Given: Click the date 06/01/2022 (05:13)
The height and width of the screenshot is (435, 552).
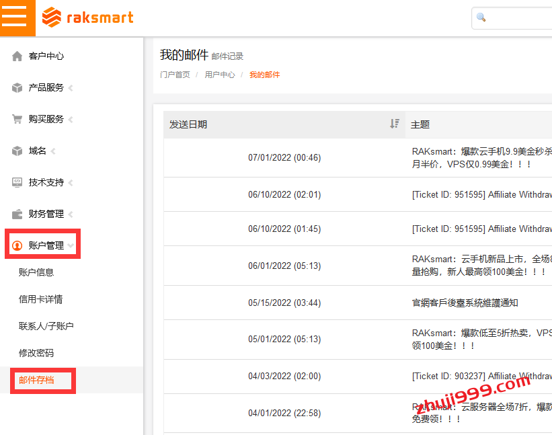Looking at the screenshot, I should [284, 266].
